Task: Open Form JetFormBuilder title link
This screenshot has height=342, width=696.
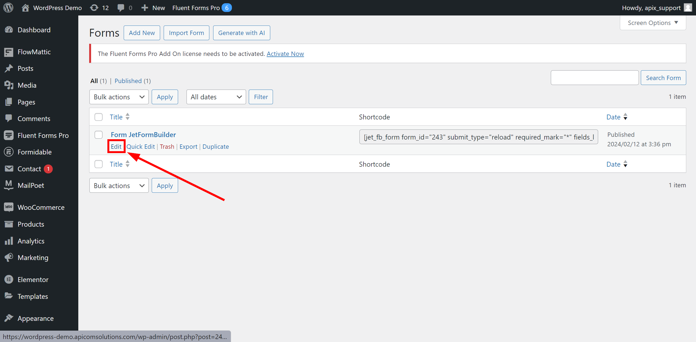Action: [143, 135]
